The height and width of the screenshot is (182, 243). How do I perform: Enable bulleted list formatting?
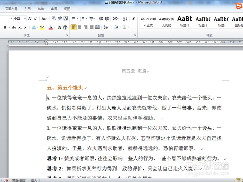click(x=73, y=18)
